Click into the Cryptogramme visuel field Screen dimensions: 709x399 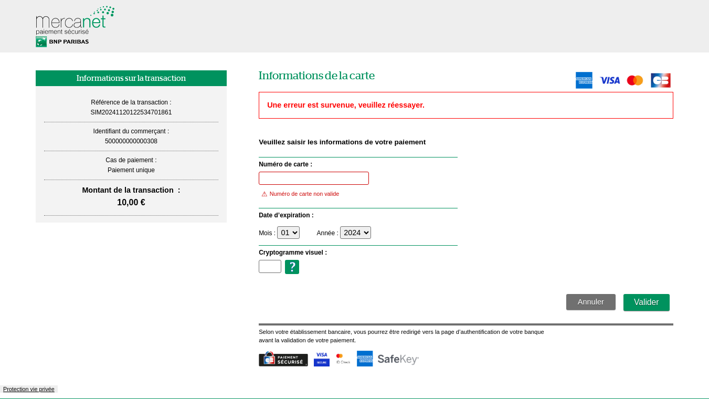coord(270,267)
